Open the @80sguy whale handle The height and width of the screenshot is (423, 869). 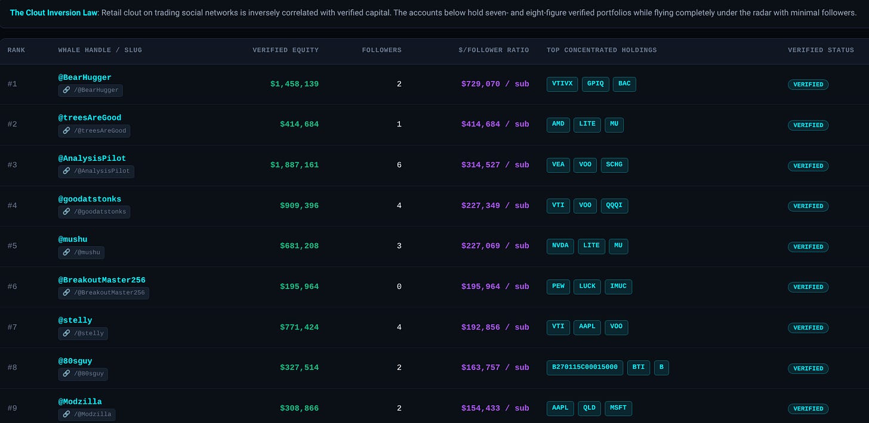point(75,361)
